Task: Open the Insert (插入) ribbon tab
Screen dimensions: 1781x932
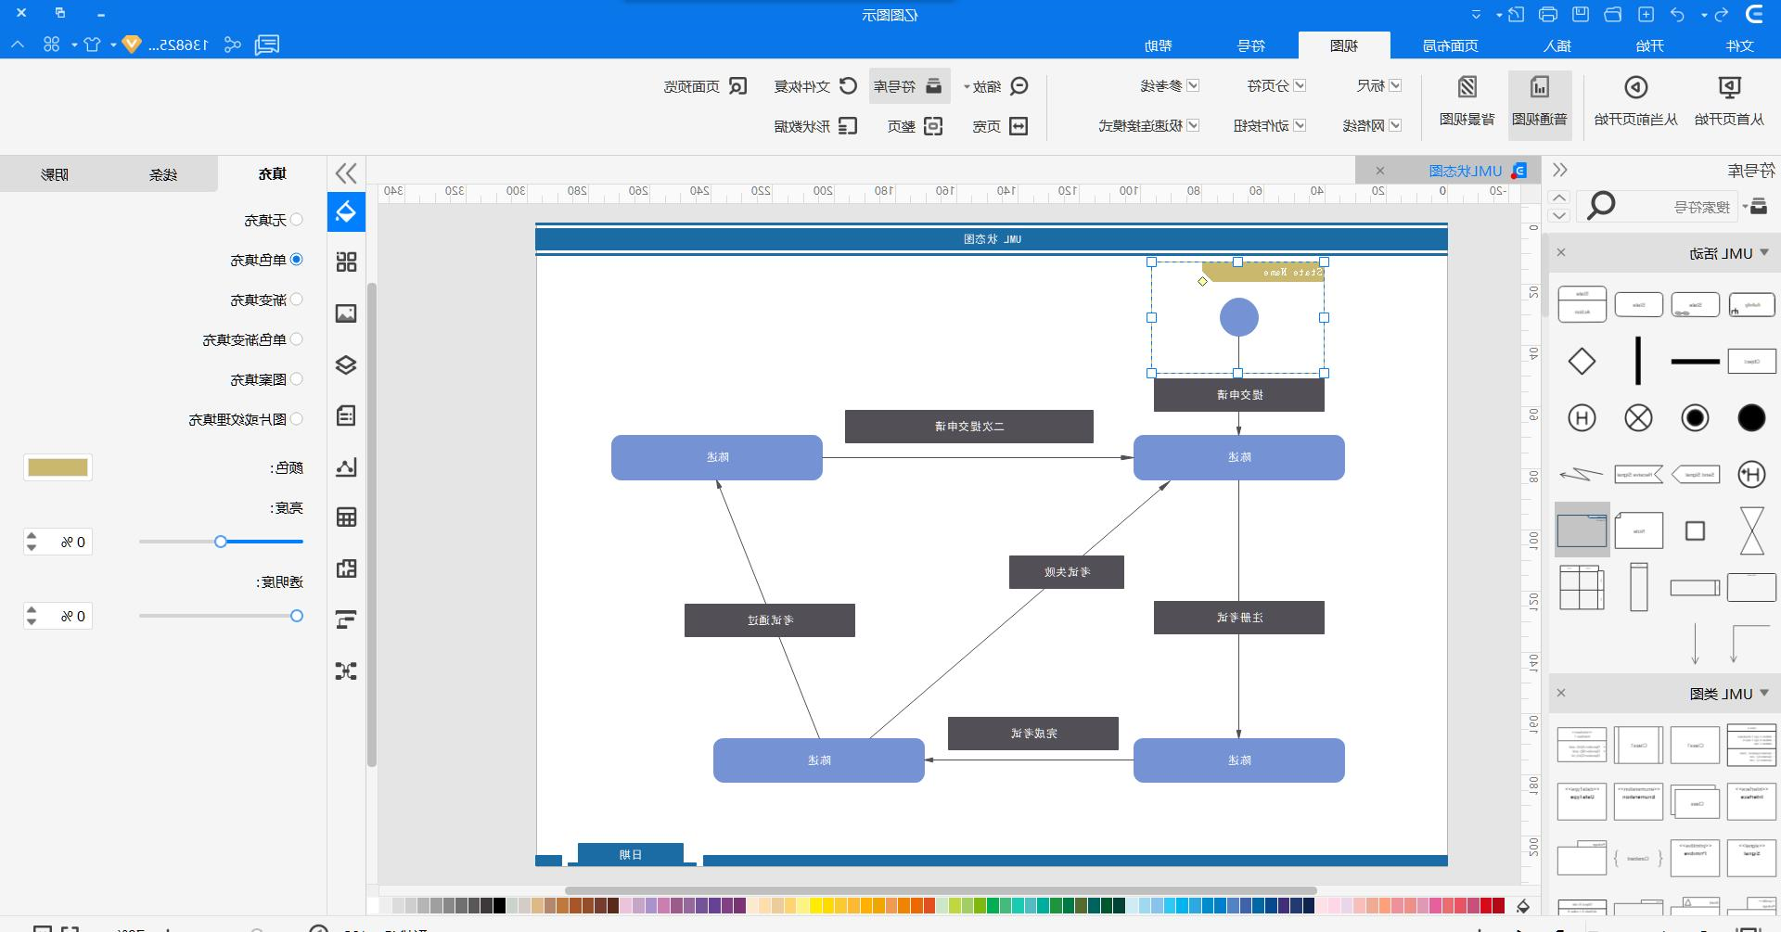Action: pyautogui.click(x=1557, y=45)
